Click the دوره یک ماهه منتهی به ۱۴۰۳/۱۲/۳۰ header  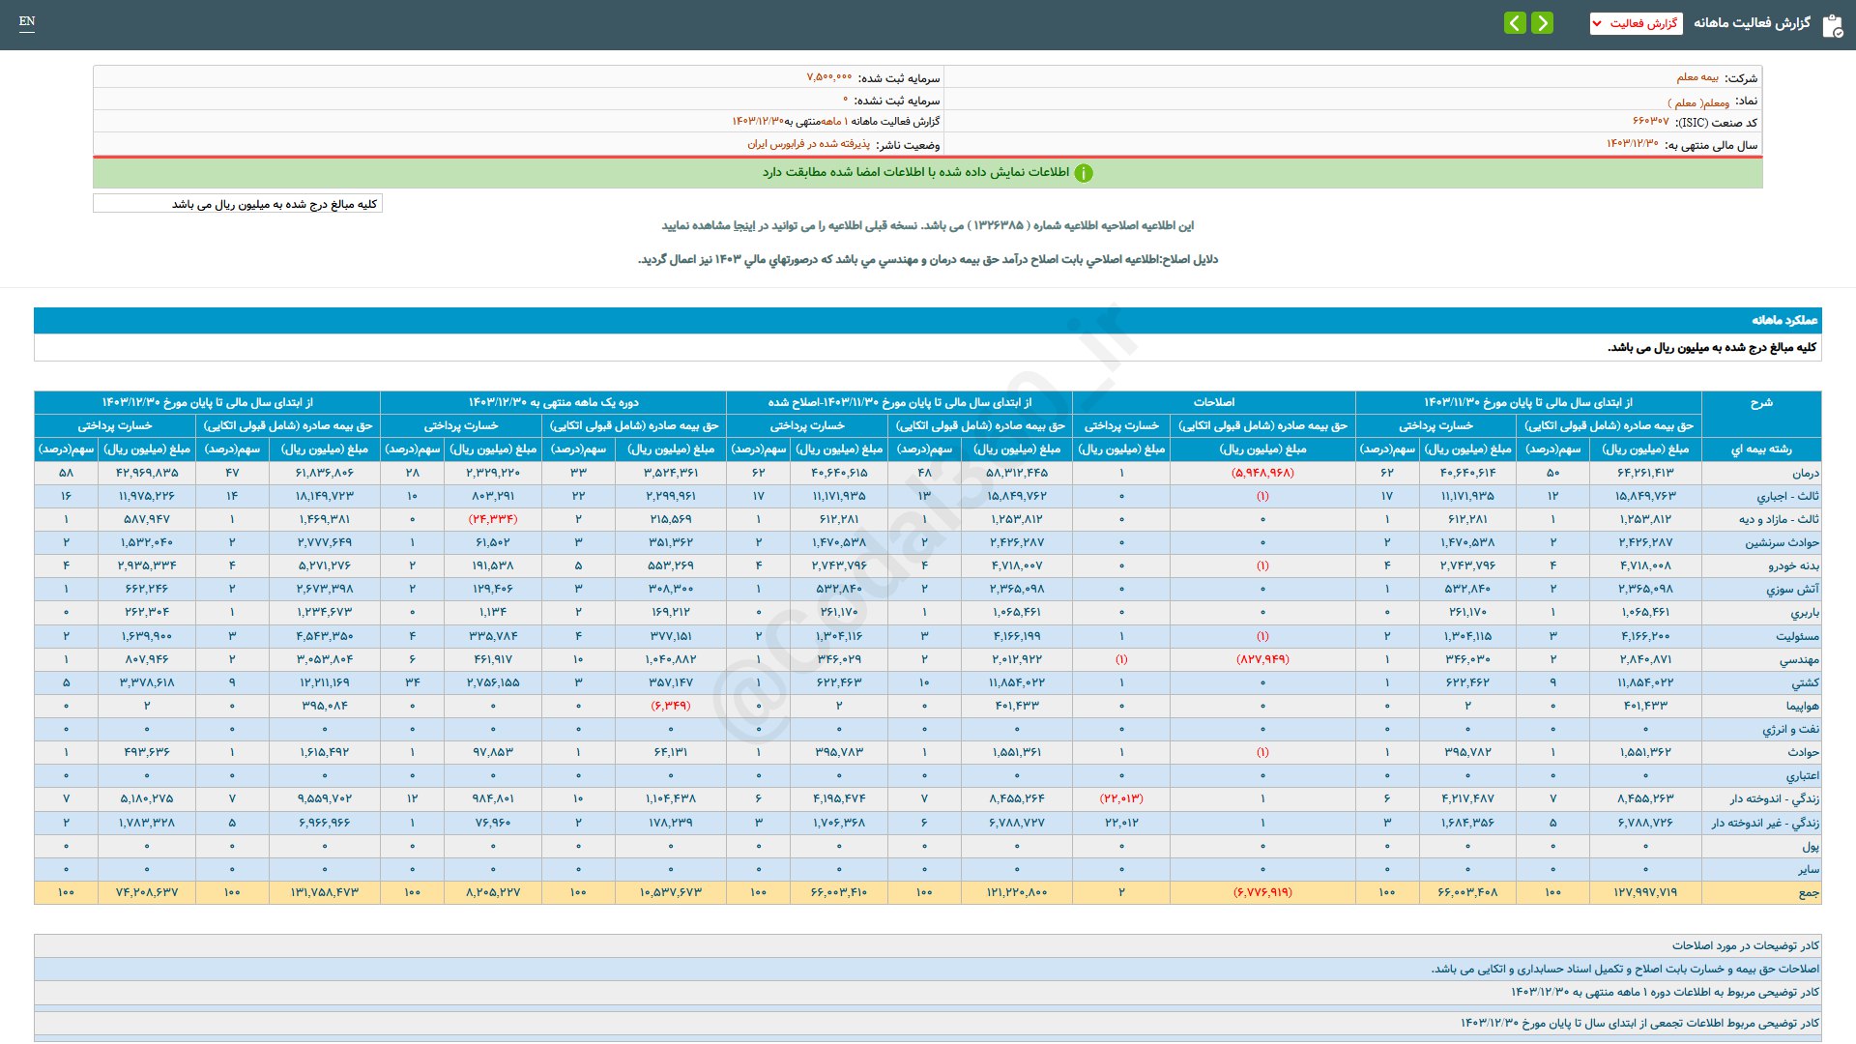point(553,402)
